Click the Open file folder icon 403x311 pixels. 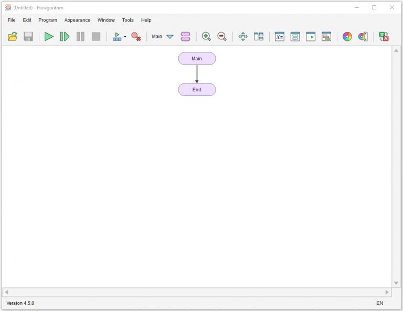[13, 37]
